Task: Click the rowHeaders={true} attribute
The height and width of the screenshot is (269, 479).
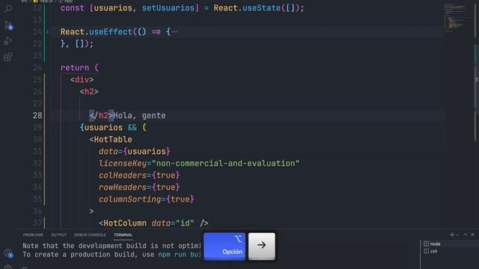Action: [139, 188]
